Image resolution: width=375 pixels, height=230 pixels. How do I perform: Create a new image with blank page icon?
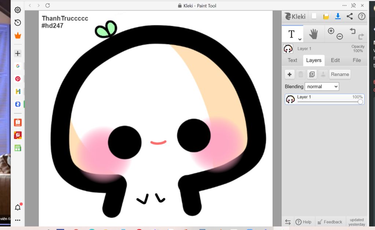314,16
